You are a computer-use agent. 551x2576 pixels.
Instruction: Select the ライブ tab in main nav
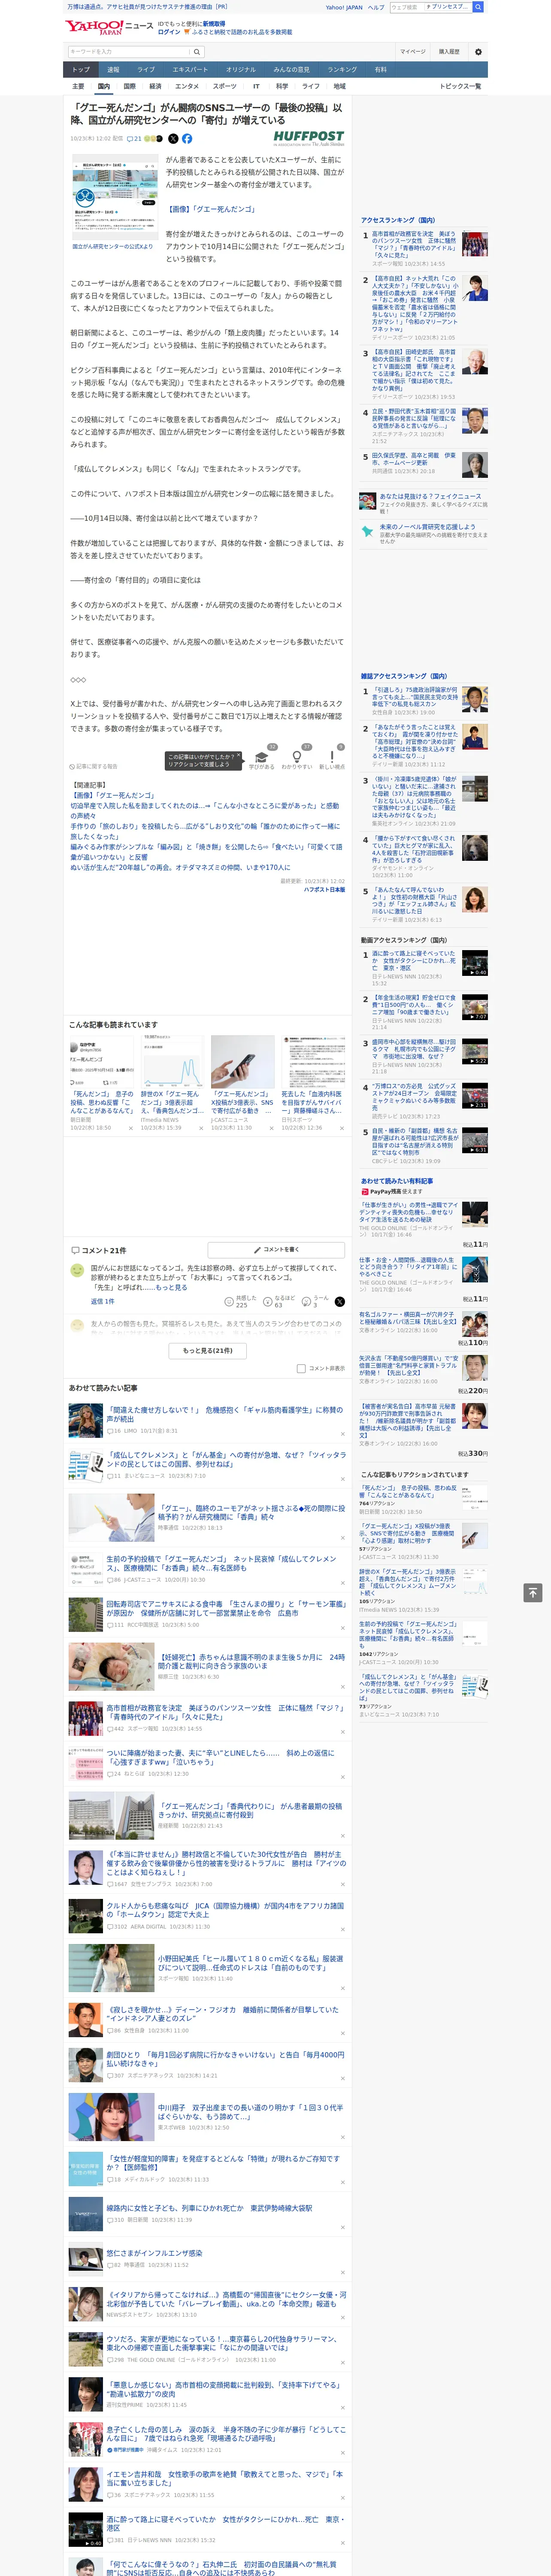(x=146, y=69)
